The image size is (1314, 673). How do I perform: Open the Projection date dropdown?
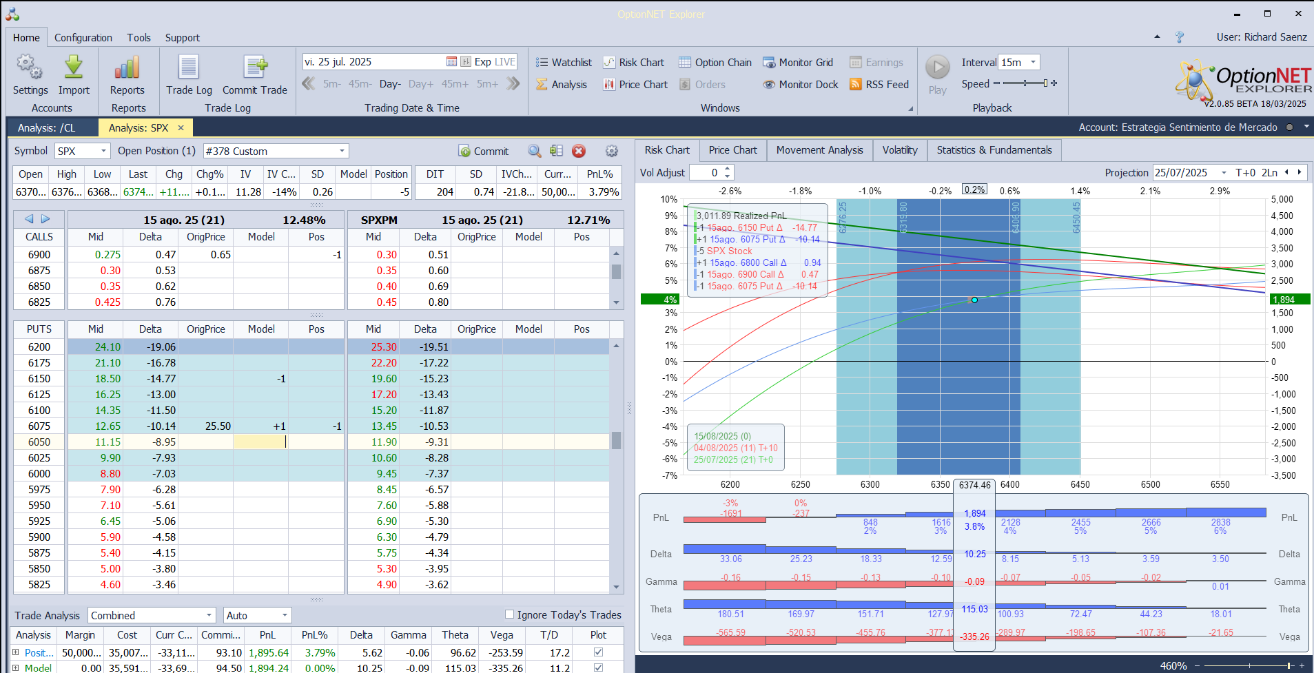click(1224, 173)
